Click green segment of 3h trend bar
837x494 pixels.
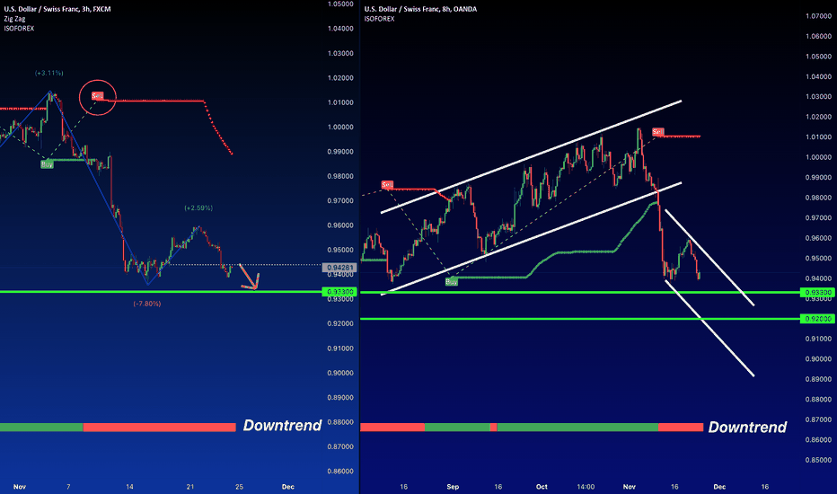(41, 428)
